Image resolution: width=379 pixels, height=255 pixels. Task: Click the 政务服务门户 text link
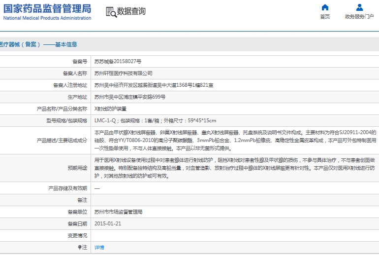[x=359, y=16]
